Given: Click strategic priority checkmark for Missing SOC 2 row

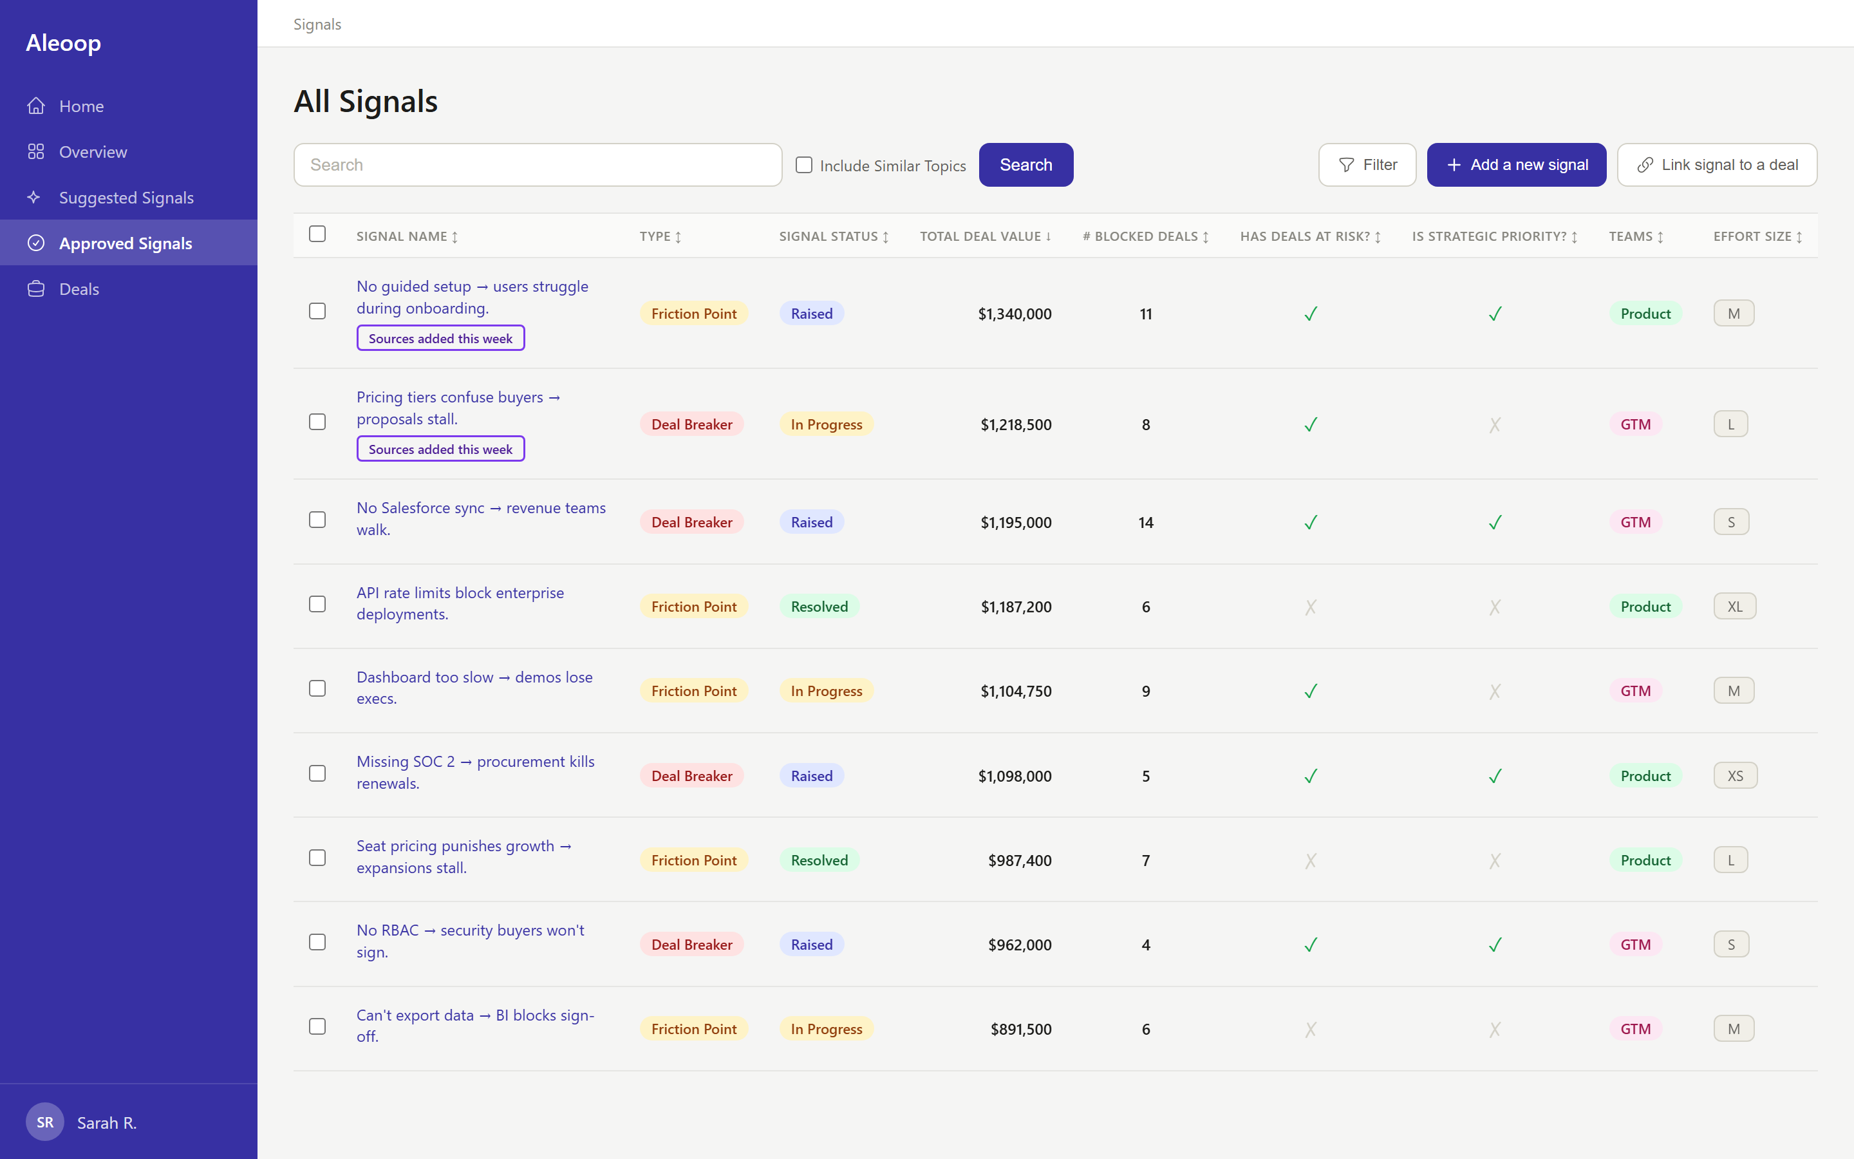Looking at the screenshot, I should [x=1495, y=776].
